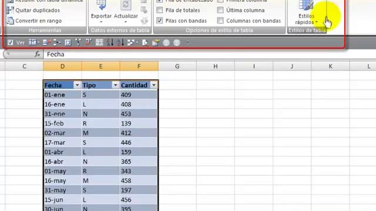Viewport: 376px width, 211px height.
Task: Select cell with date 01-abr
Action: 62,152
